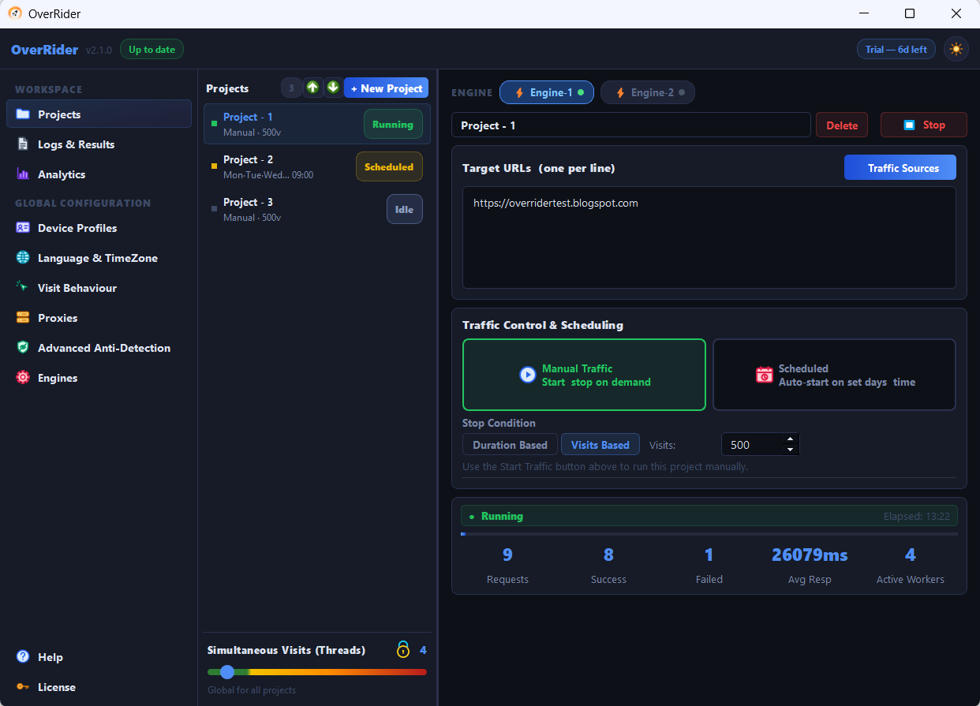Click the Trial — 6d left badge
Image resolution: width=980 pixels, height=706 pixels.
pos(896,50)
